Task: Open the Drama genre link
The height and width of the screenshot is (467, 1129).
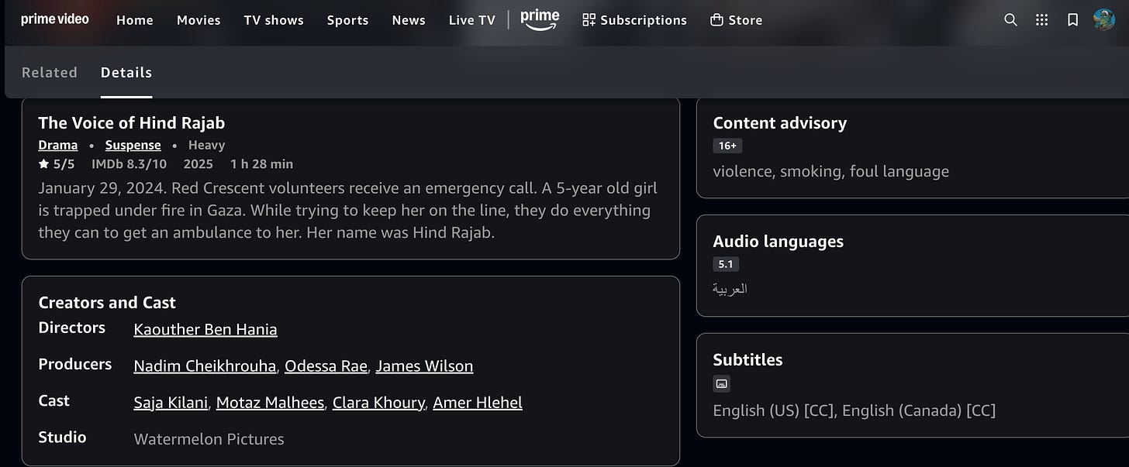Action: pyautogui.click(x=58, y=145)
